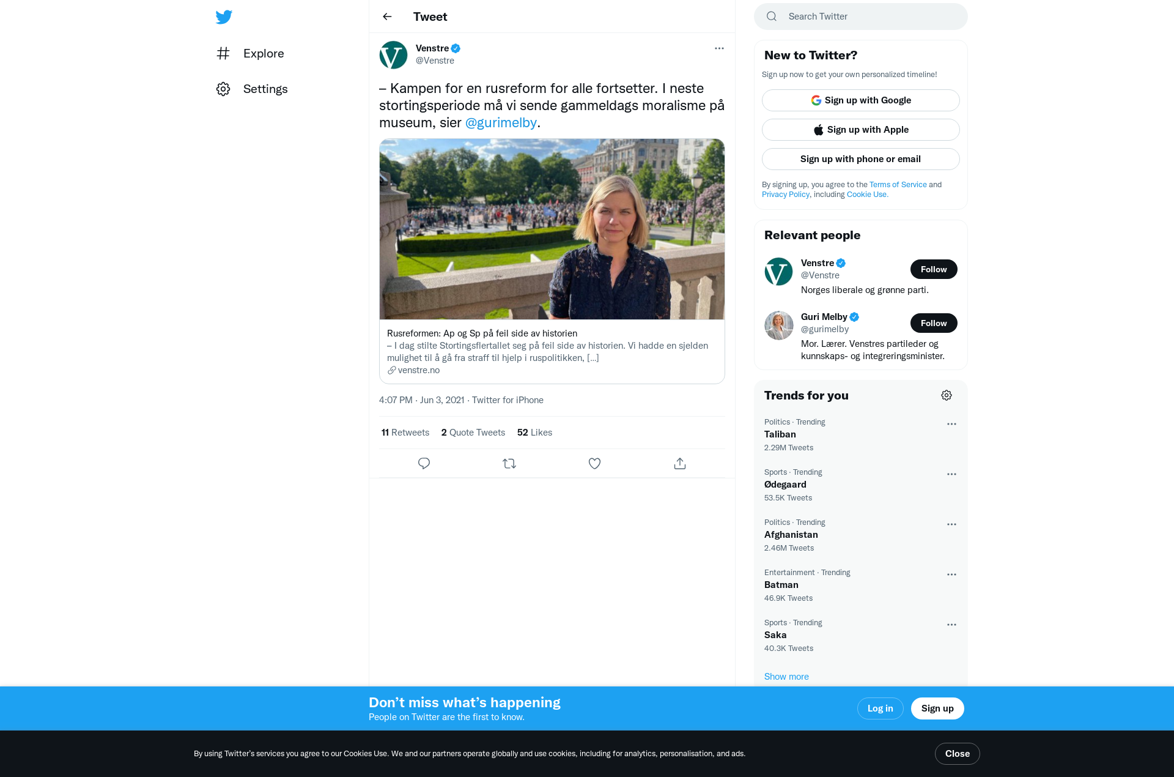Sign up with Apple
The height and width of the screenshot is (777, 1174).
pyautogui.click(x=860, y=130)
